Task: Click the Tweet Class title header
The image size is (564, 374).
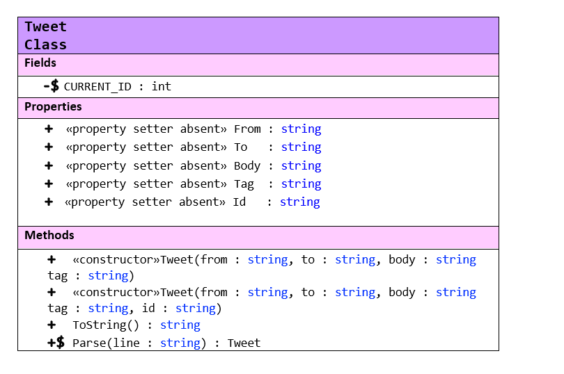Action: [258, 35]
